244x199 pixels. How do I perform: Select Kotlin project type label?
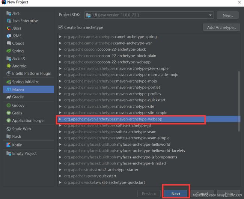[x=17, y=145]
